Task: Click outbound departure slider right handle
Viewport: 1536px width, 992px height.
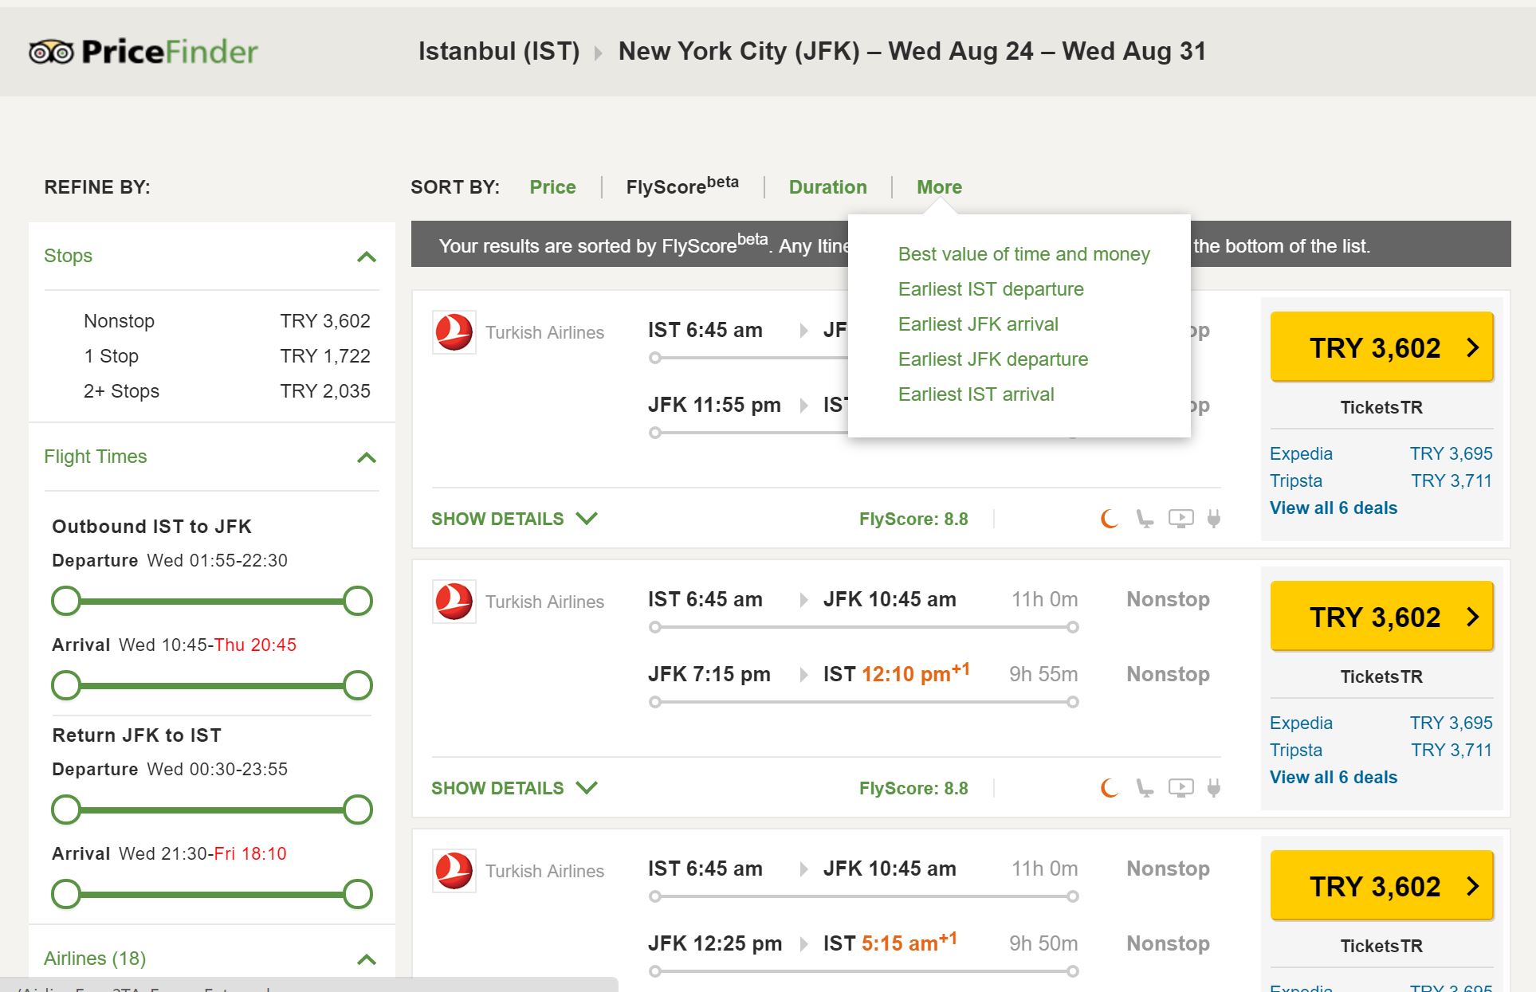Action: (358, 601)
